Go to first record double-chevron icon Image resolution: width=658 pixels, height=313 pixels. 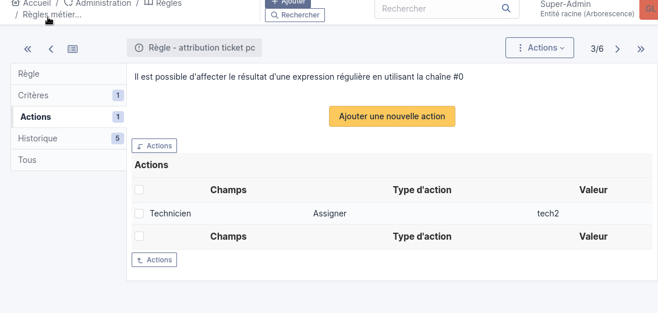(27, 49)
